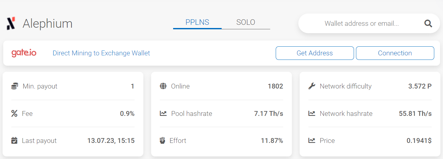Click the fist icon beside Effort

(x=163, y=141)
